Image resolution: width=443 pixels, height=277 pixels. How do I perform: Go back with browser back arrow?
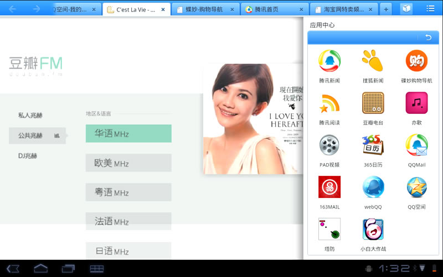(12, 9)
